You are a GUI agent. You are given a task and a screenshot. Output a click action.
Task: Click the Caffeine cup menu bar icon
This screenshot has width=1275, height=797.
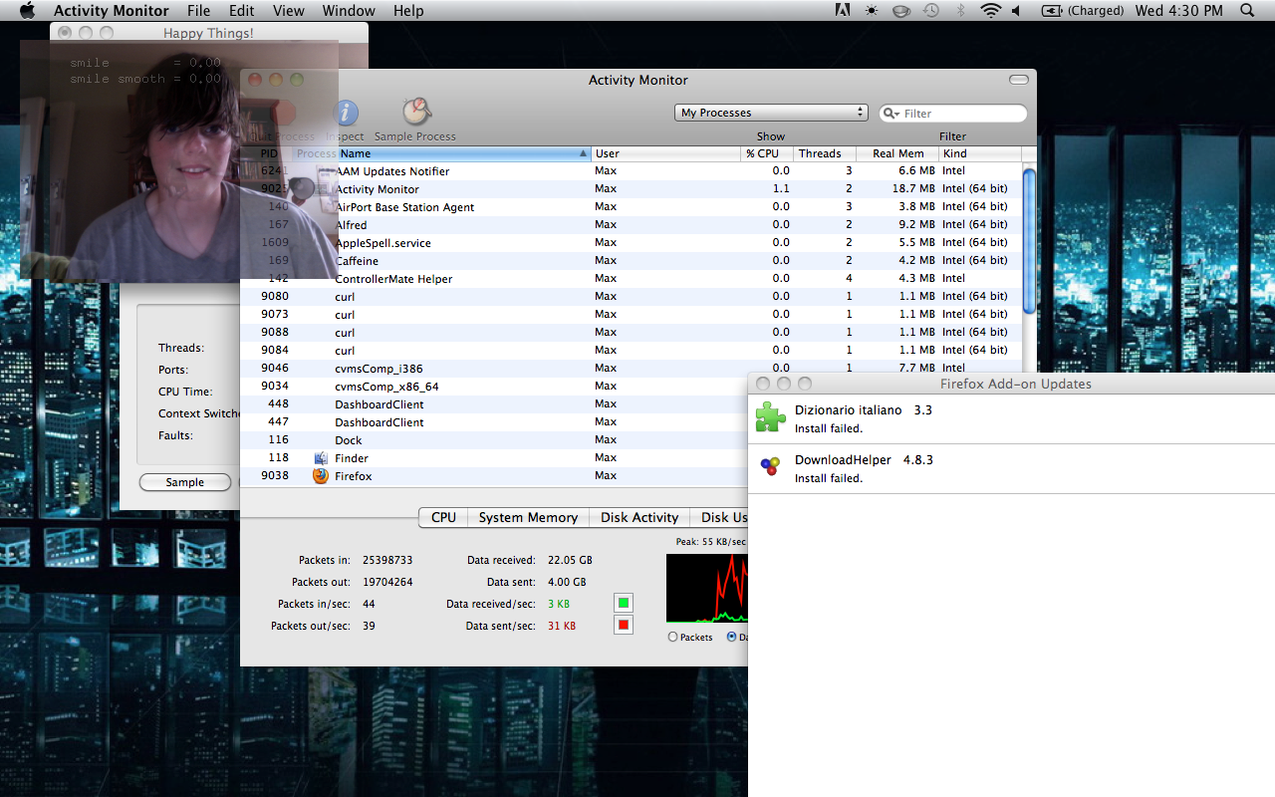point(901,11)
